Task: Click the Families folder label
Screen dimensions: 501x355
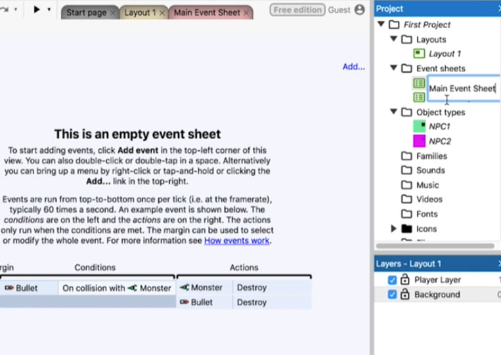Action: coord(431,156)
